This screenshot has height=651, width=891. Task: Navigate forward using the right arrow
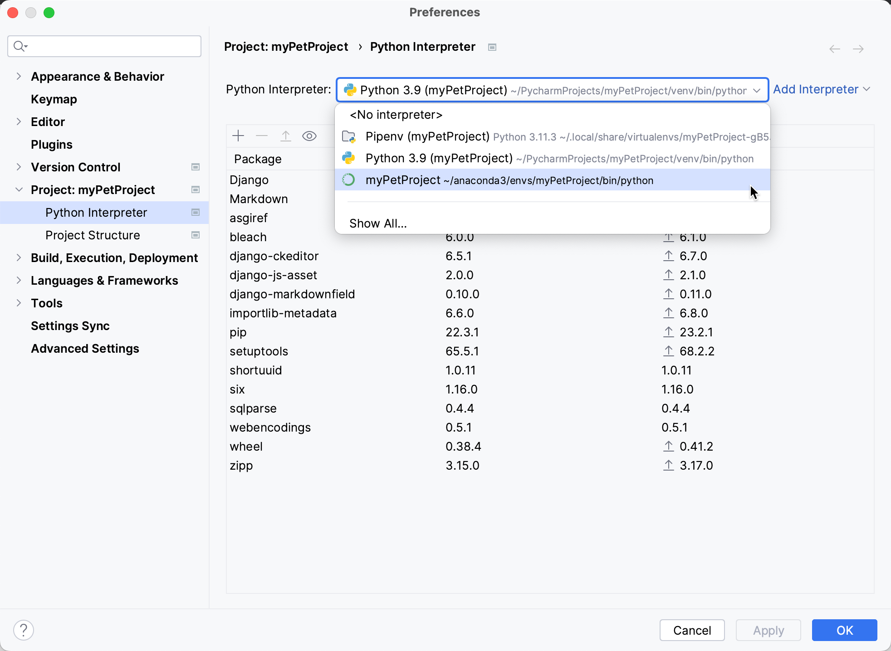[858, 49]
